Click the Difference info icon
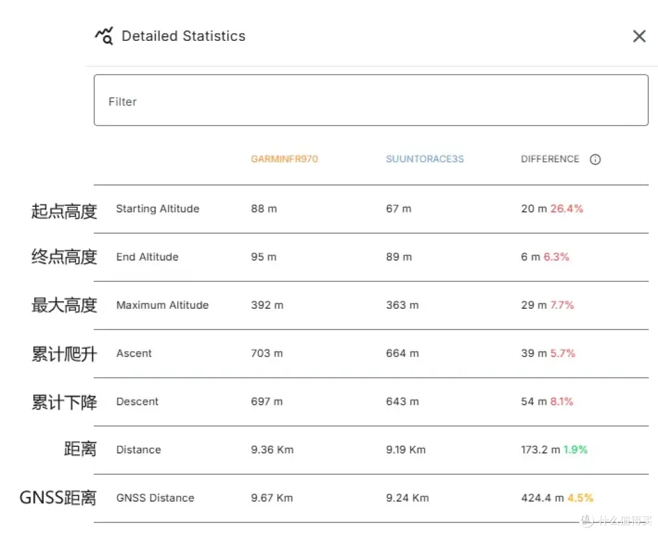 pyautogui.click(x=595, y=160)
